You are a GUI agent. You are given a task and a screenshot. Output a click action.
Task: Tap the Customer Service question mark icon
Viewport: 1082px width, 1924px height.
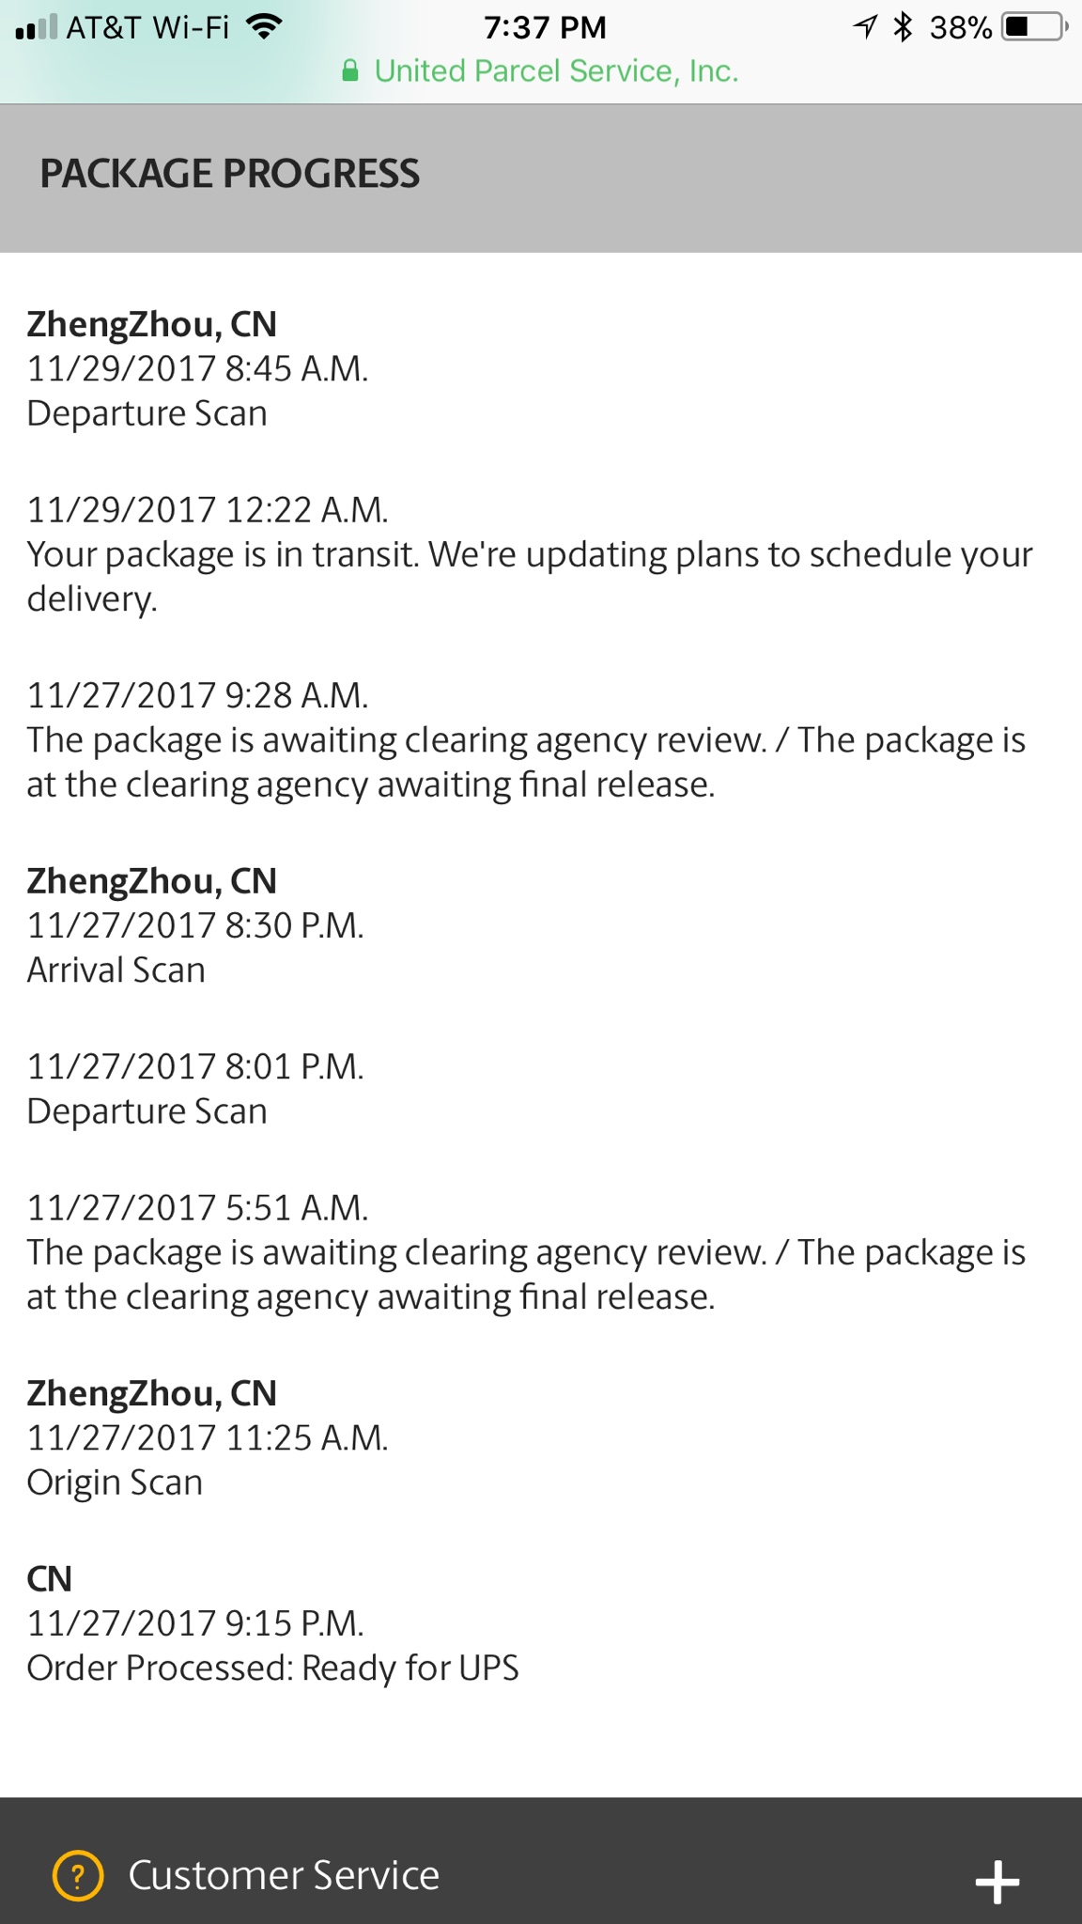tap(78, 1876)
